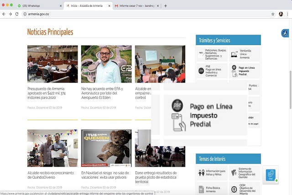292x195 pixels.
Task: Open PSE Pago en línea Industria y Comercio
Action: point(212,71)
